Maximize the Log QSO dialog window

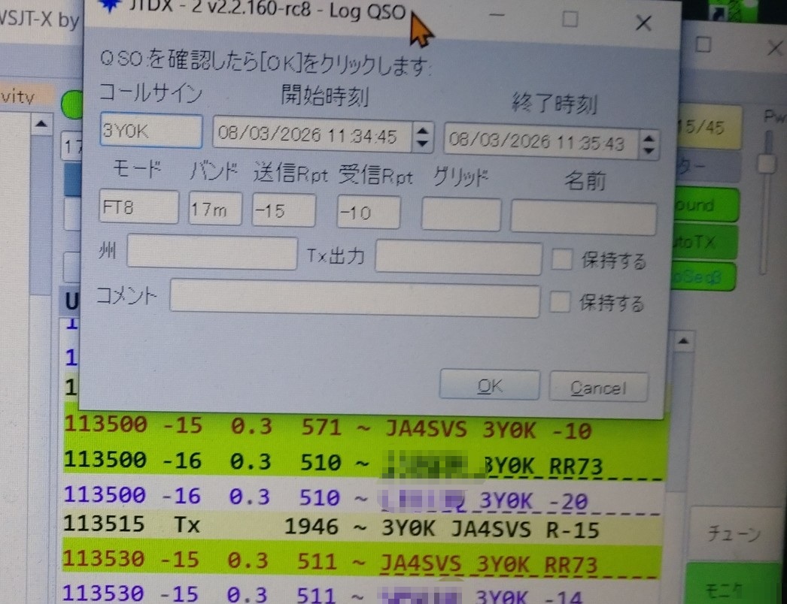[x=570, y=20]
